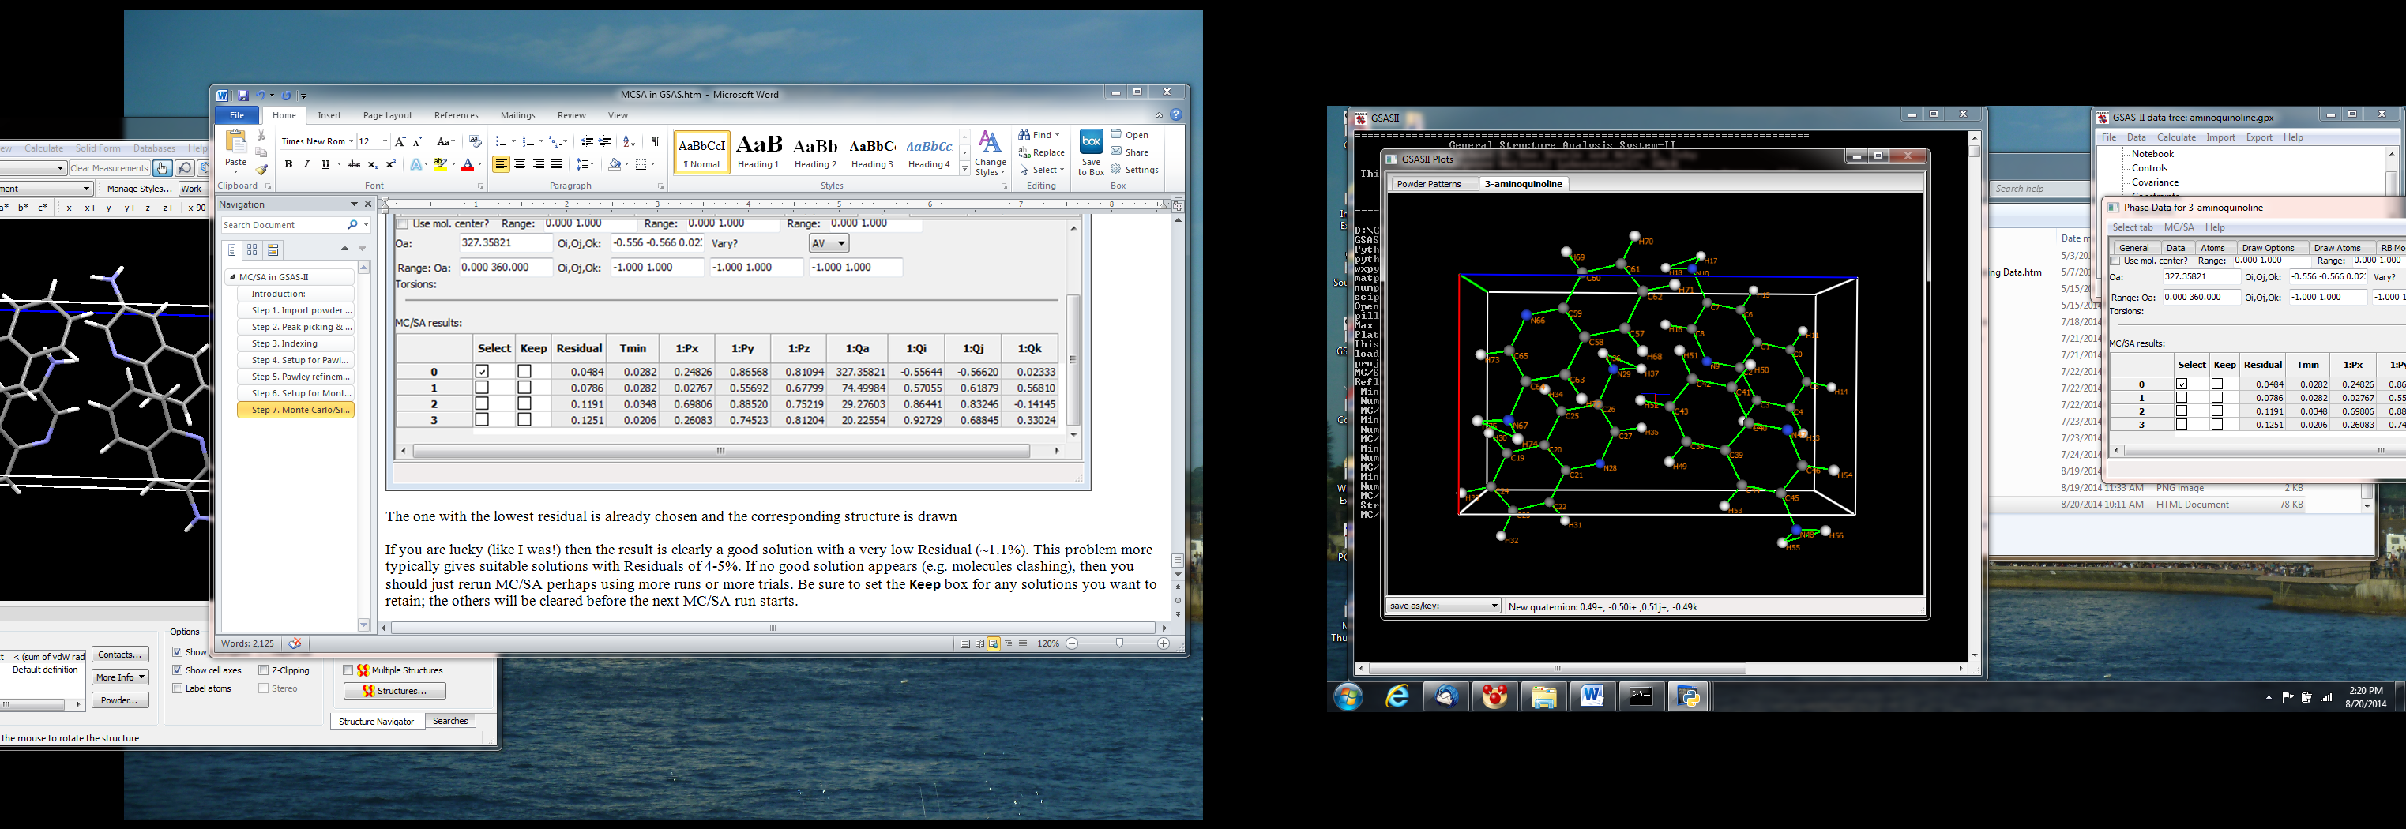Toggle bold formatting in Word ribbon
Viewport: 2406px width, 829px height.
288,164
